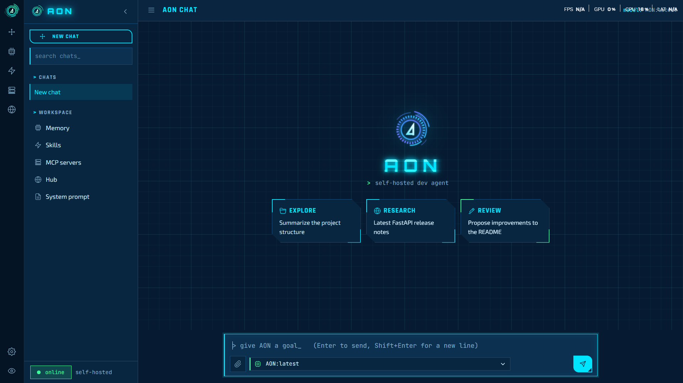The image size is (683, 383).
Task: Open Skills in the workspace list
Action: click(x=81, y=145)
